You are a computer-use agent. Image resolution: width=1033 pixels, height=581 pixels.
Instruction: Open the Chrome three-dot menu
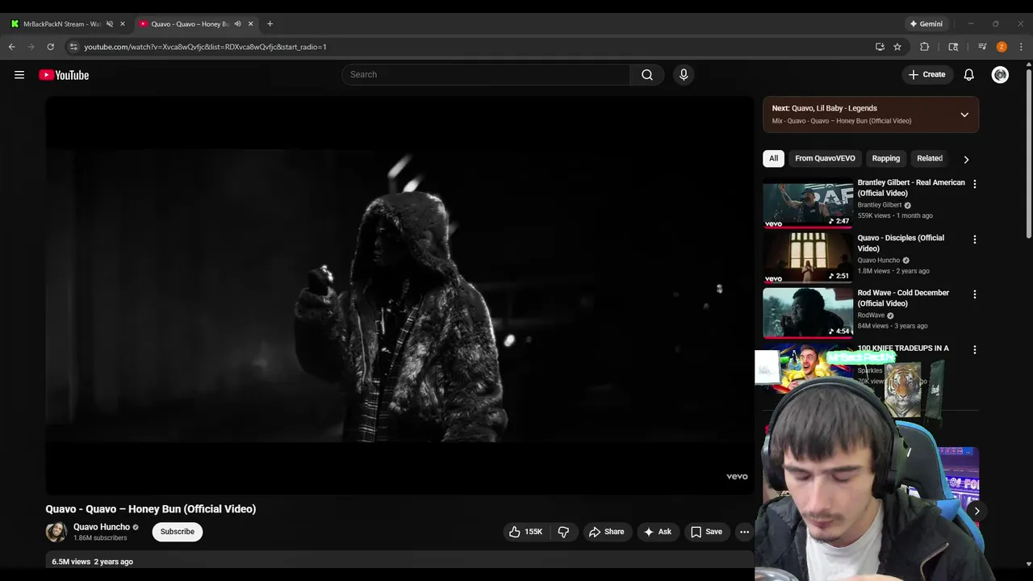pos(1021,47)
